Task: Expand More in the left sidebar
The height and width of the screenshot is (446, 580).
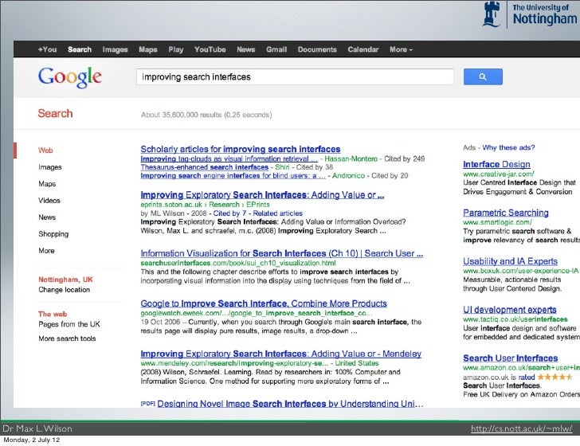Action: [46, 251]
